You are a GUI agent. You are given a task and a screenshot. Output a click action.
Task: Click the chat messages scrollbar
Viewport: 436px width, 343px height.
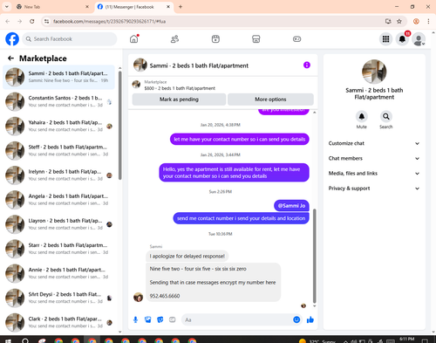click(x=314, y=256)
